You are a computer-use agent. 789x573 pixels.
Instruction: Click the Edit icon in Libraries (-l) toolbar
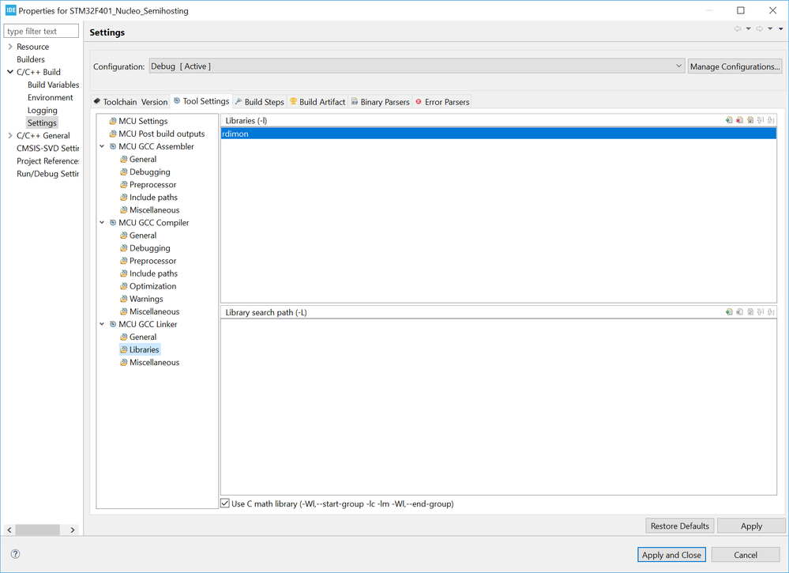[750, 121]
